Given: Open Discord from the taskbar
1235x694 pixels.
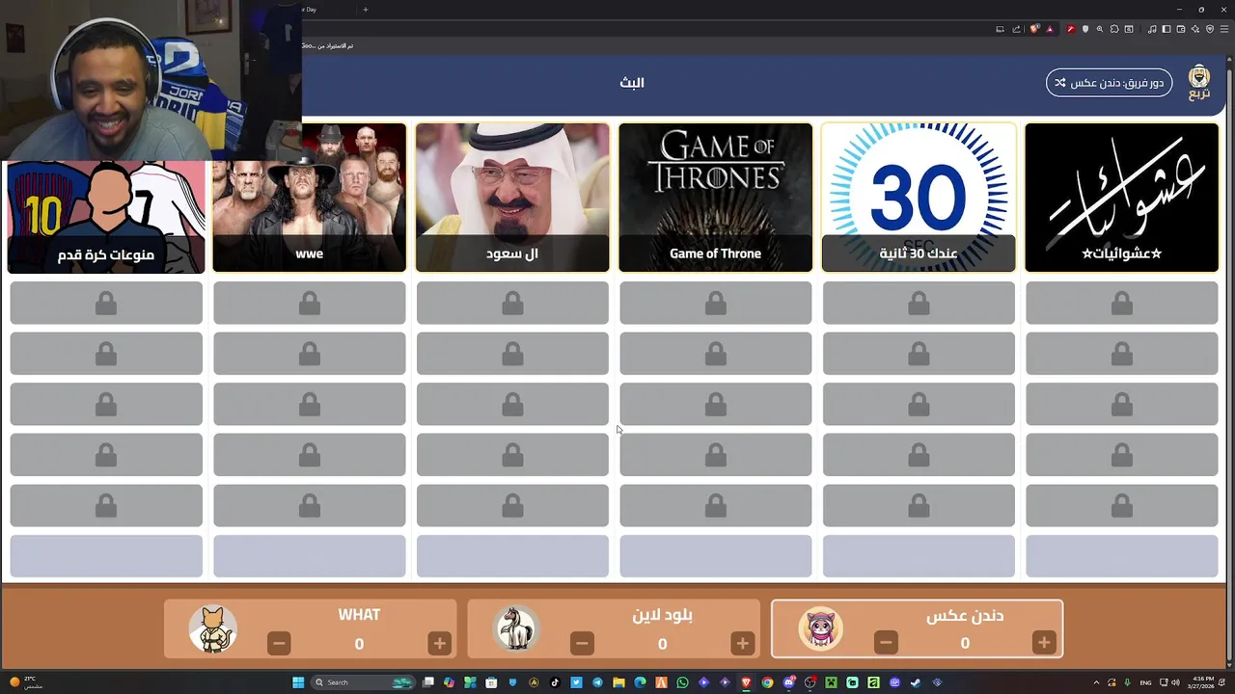Looking at the screenshot, I should [788, 682].
